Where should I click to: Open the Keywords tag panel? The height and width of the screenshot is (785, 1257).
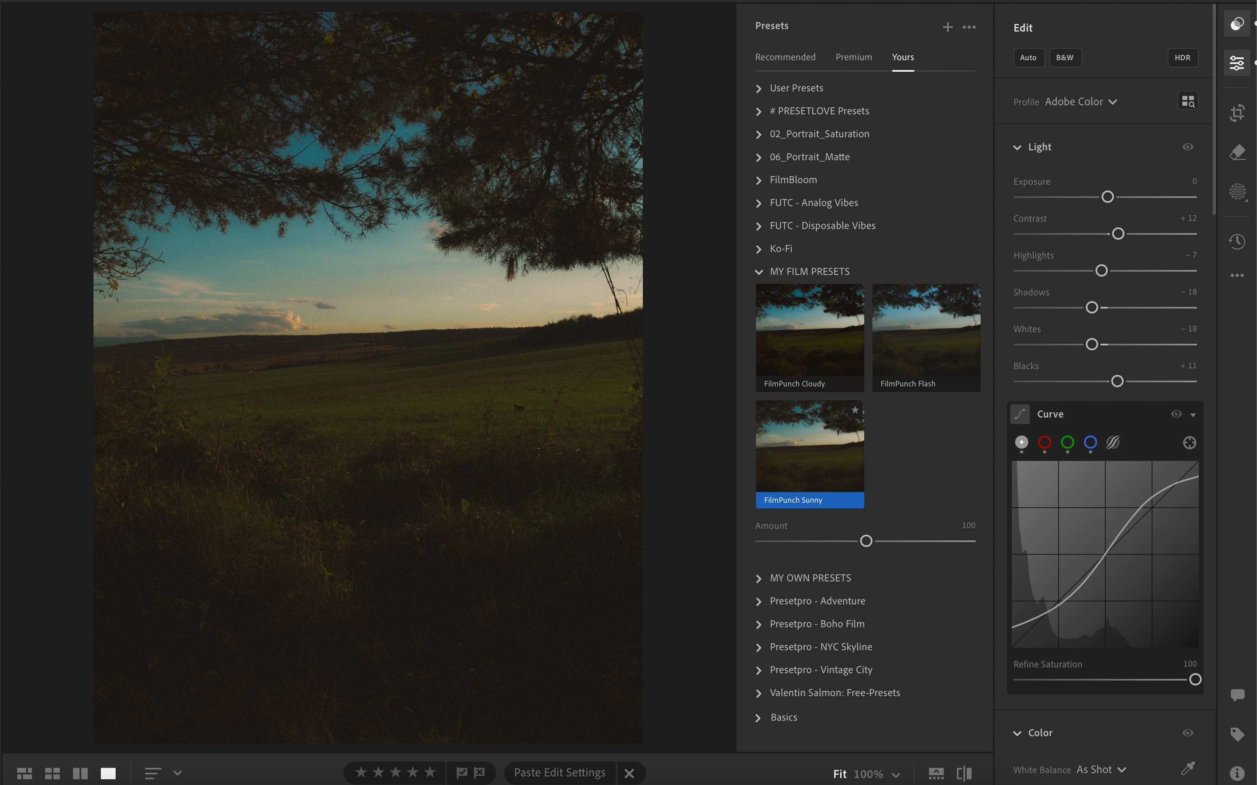click(1237, 734)
